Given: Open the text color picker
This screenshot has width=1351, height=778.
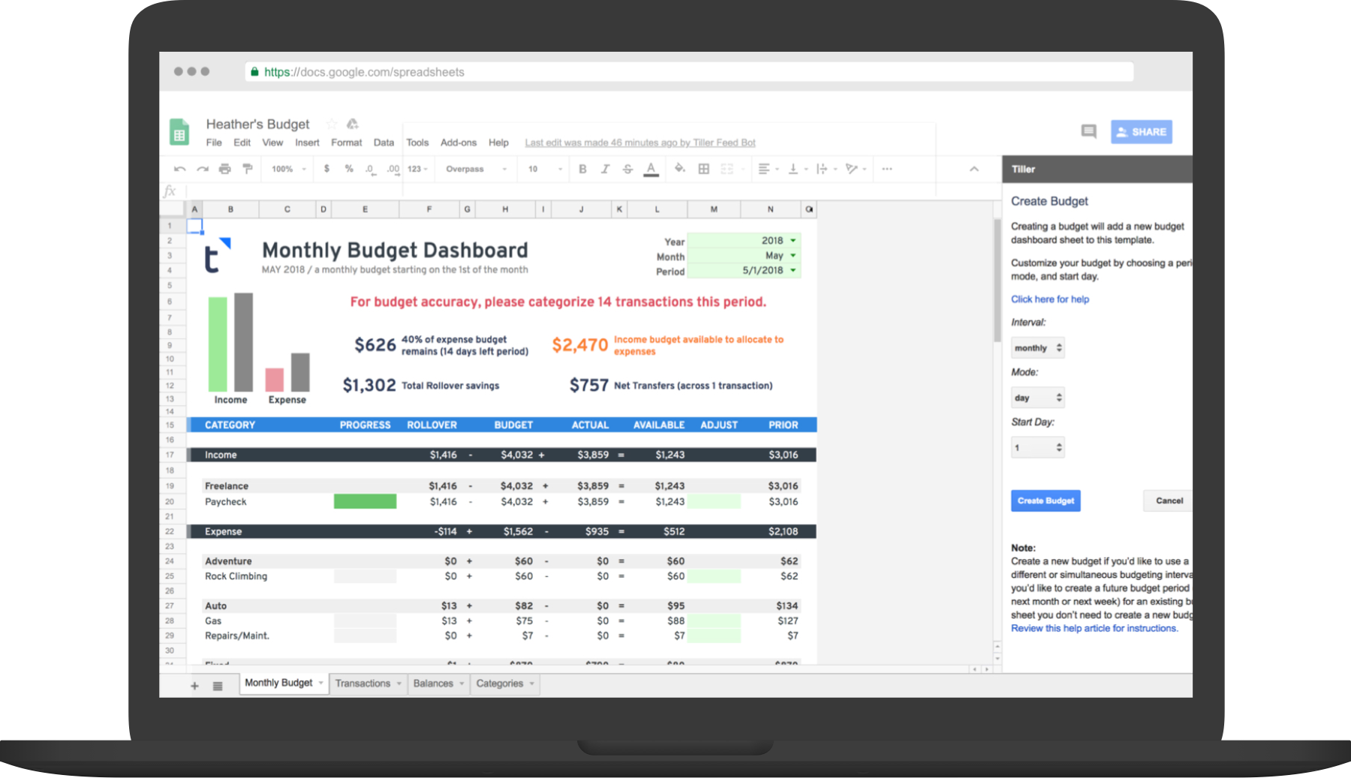Looking at the screenshot, I should click(x=651, y=170).
